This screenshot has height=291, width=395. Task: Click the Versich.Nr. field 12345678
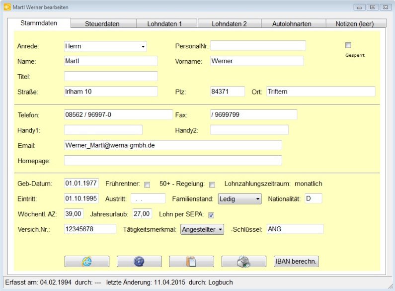(x=90, y=229)
